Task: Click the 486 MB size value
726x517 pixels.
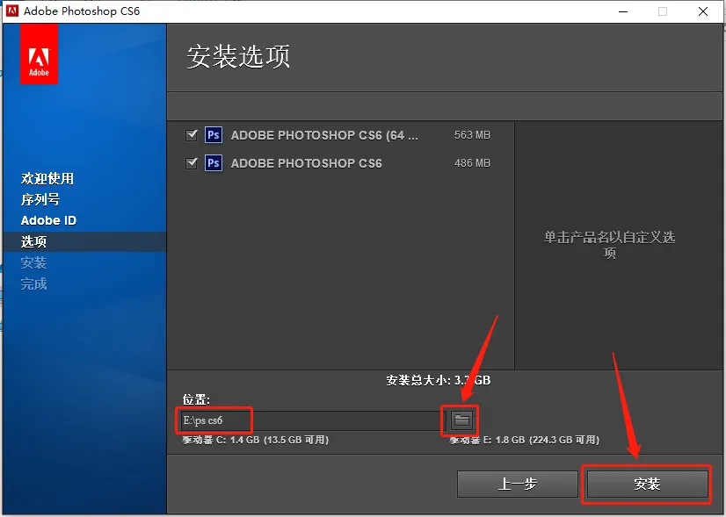Action: tap(472, 163)
